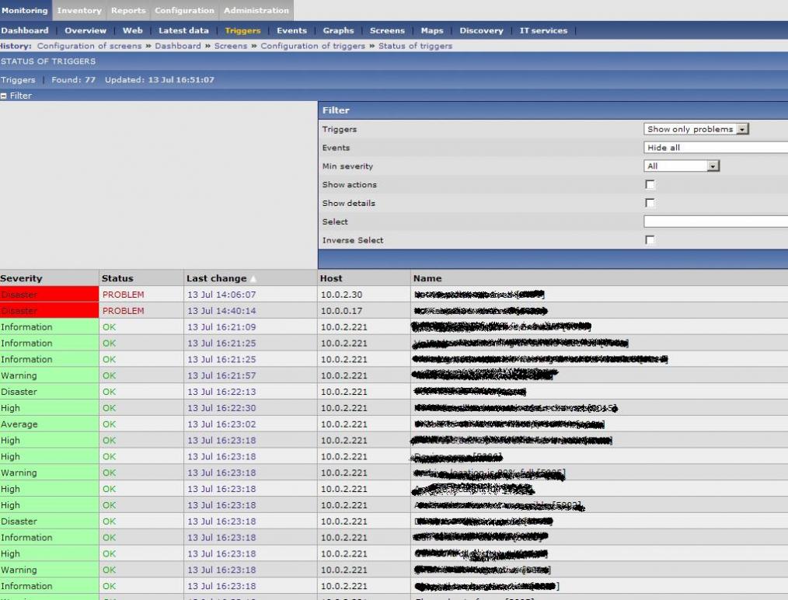
Task: Open 'Status of triggers' history link
Action: click(x=415, y=46)
